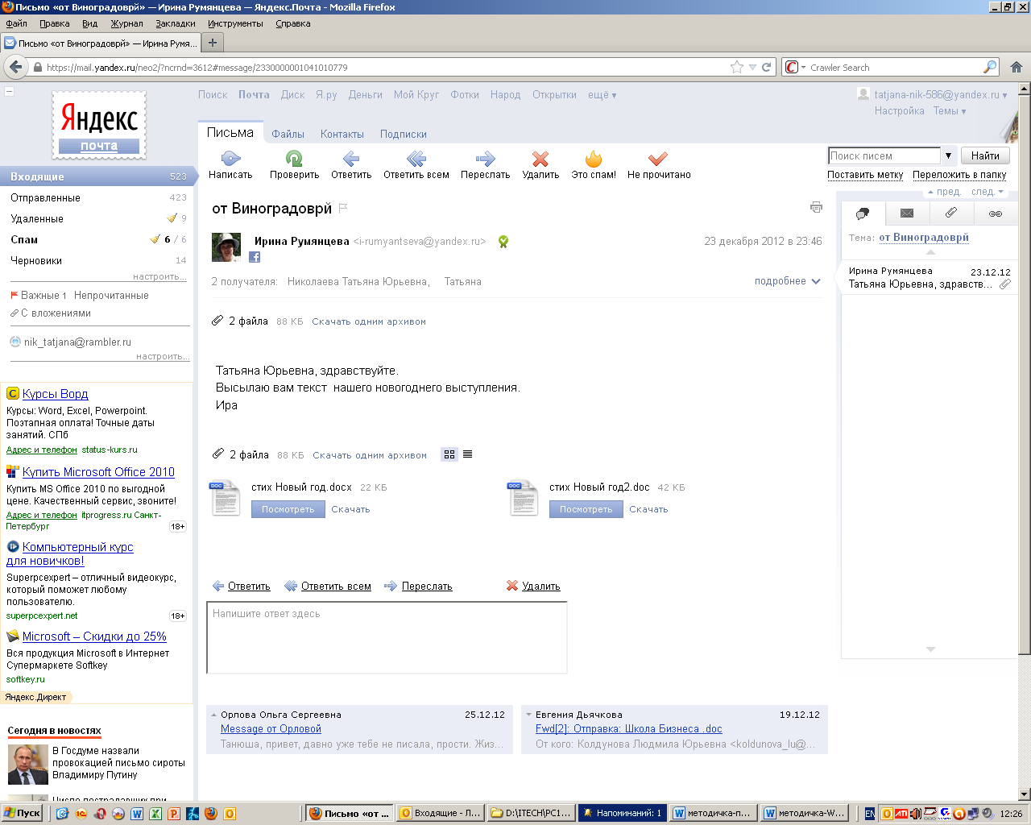The height and width of the screenshot is (825, 1031).
Task: Click document icon of стих Новый год.docx
Action: point(225,497)
